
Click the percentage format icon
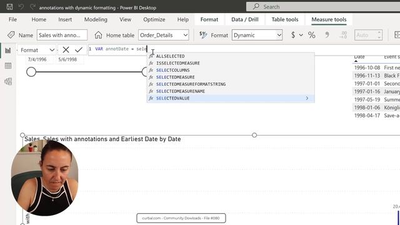click(311, 35)
